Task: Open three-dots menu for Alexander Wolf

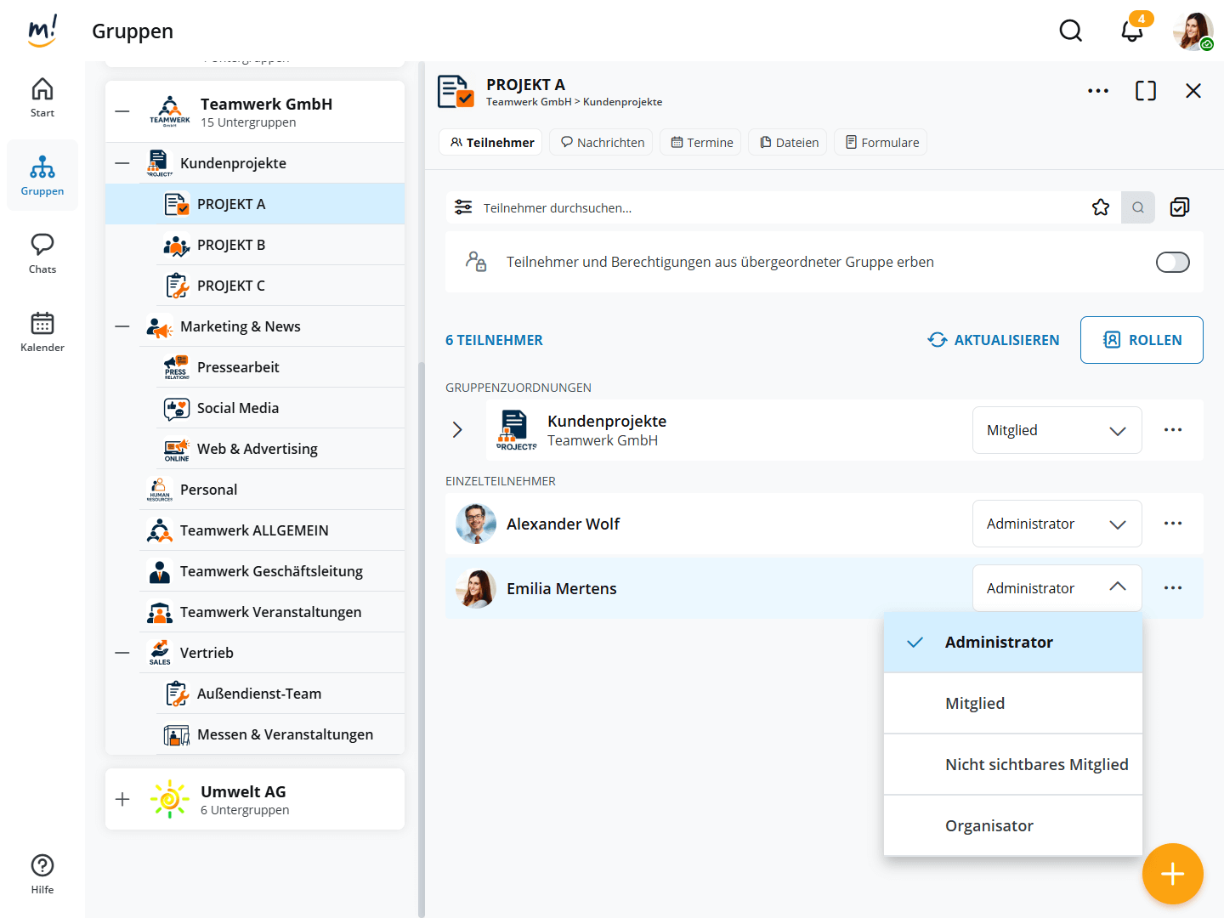Action: (1172, 524)
